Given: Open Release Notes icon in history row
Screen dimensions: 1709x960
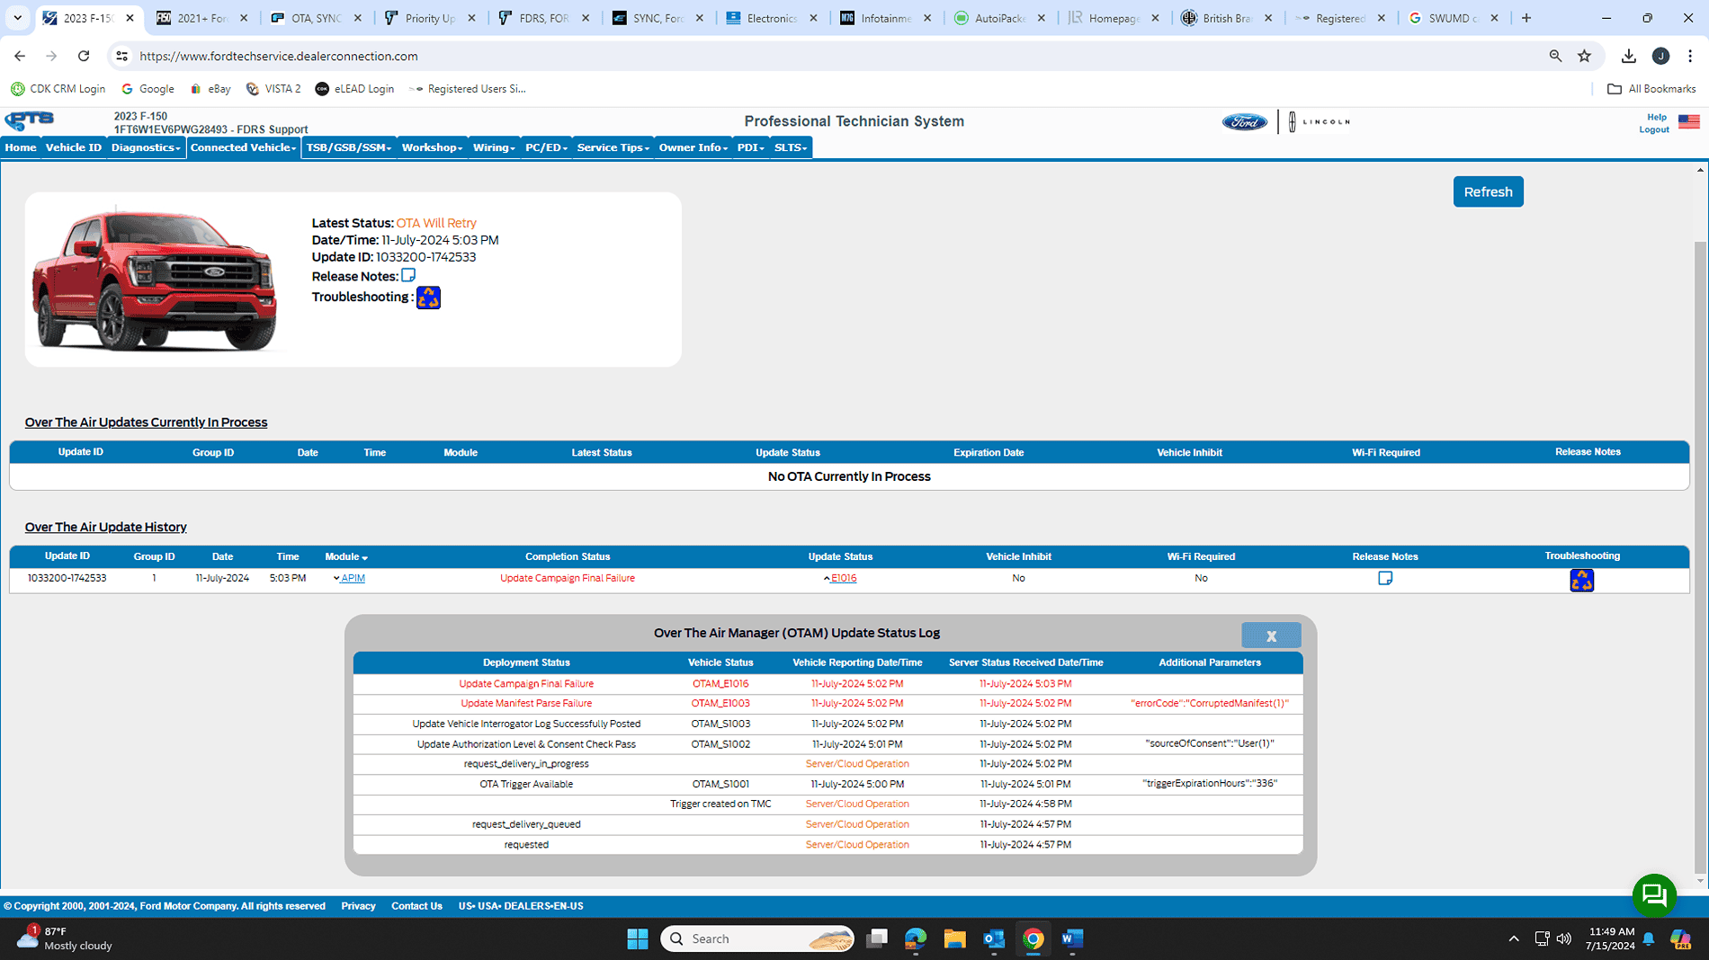Looking at the screenshot, I should [1385, 579].
